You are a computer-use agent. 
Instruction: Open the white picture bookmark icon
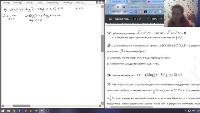(x=160, y=12)
